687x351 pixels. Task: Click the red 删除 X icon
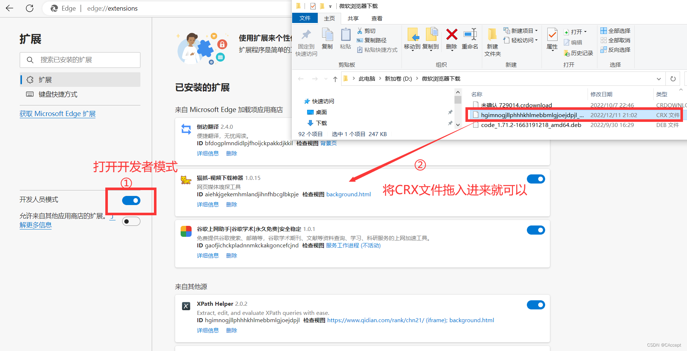[452, 34]
